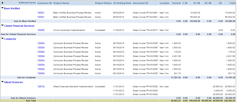The image size is (237, 102).
Task: Open the Been Verified subtotal link
Action: coord(12,8)
